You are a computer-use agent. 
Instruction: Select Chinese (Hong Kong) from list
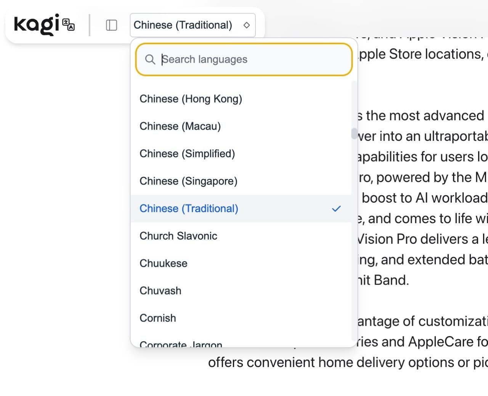(191, 99)
